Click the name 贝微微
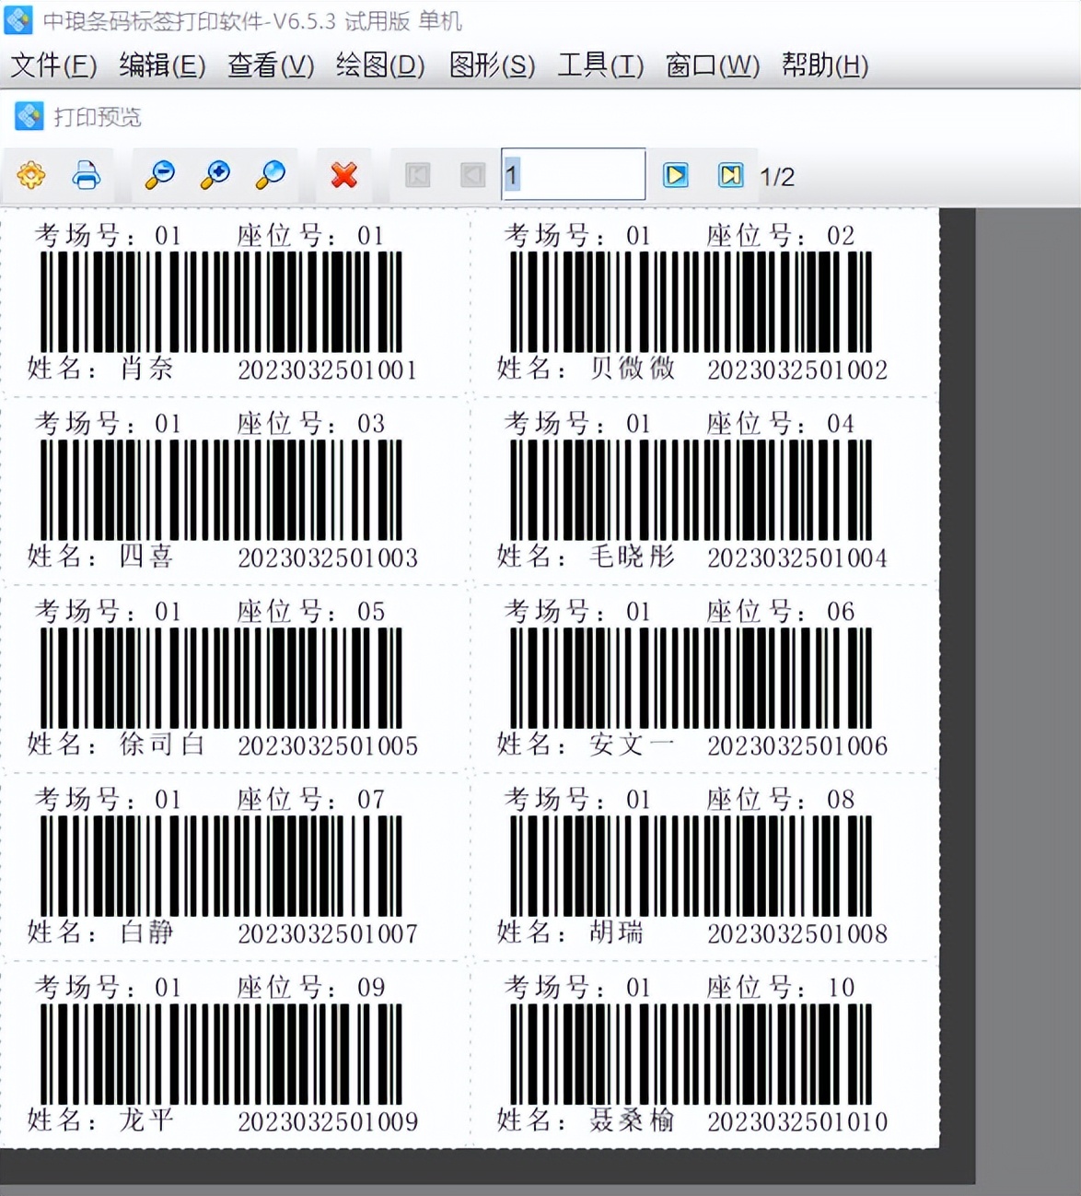 633,369
